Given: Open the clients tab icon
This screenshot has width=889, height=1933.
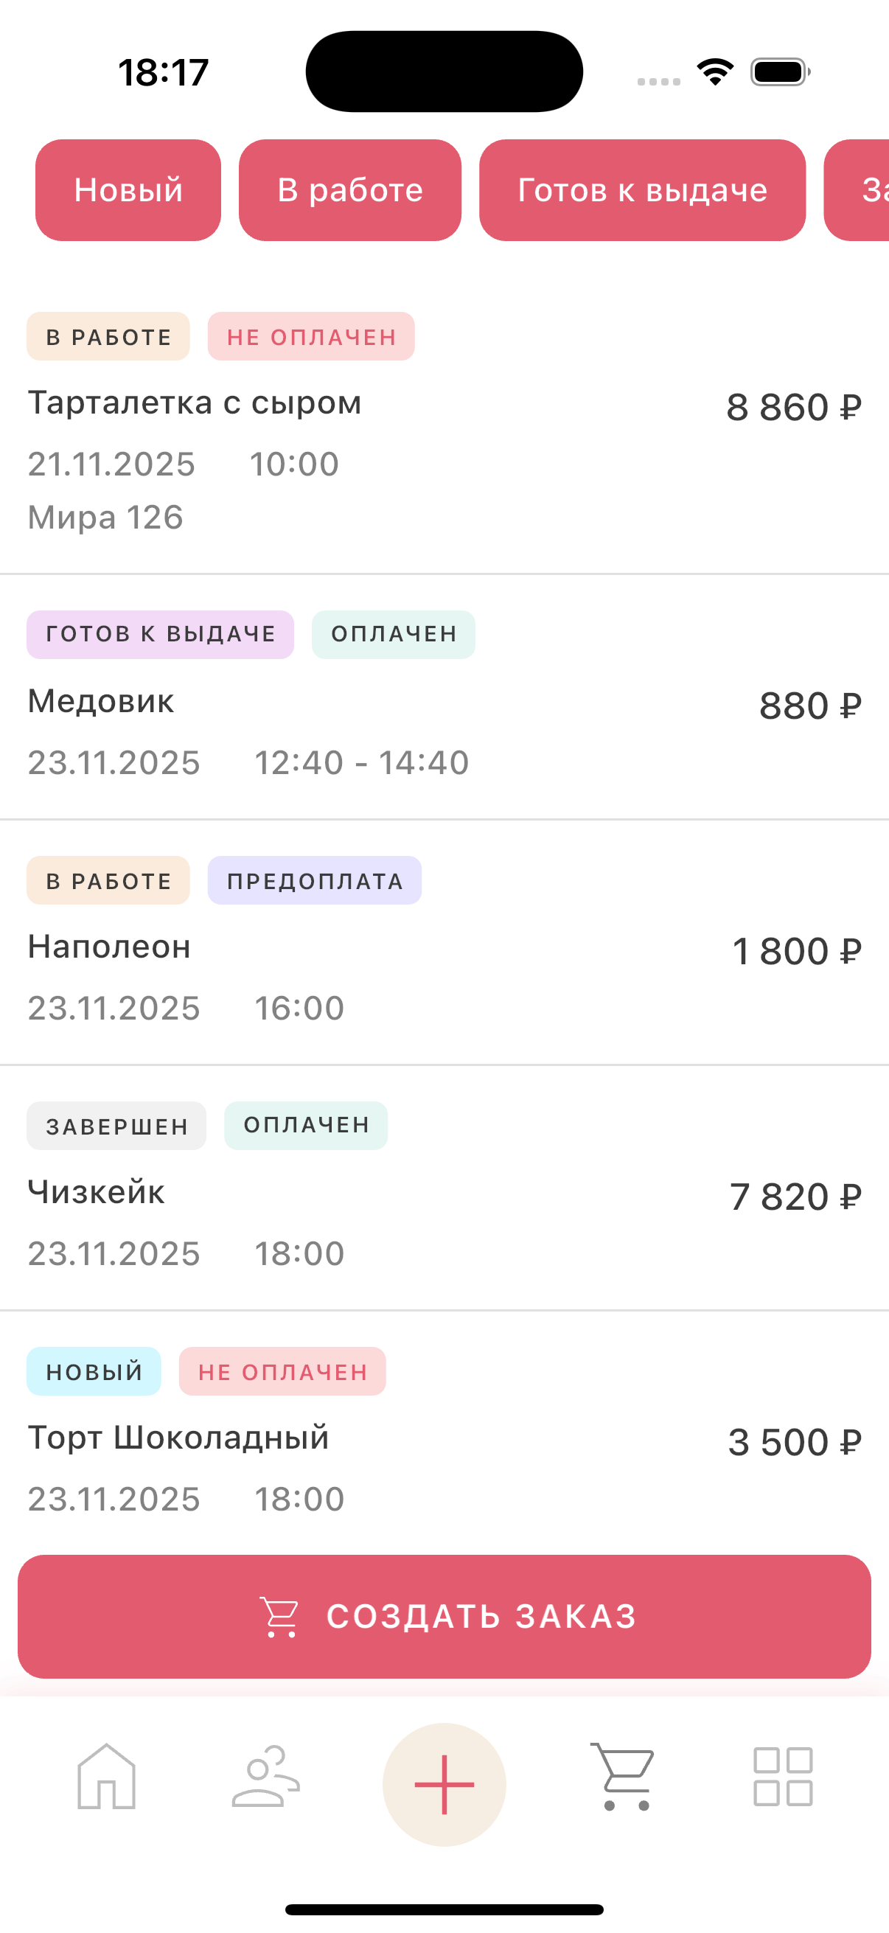Looking at the screenshot, I should [x=265, y=1777].
